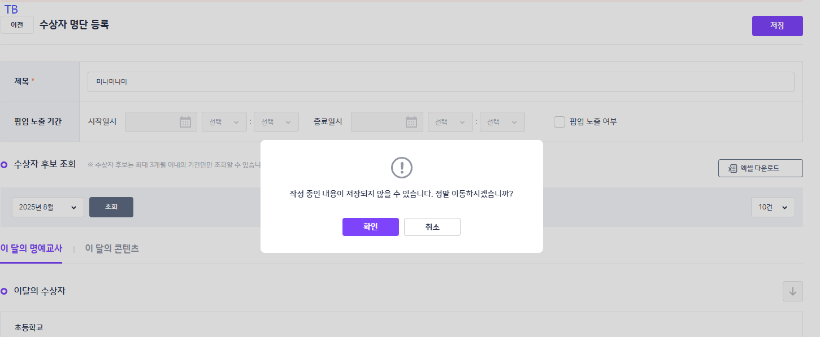Viewport: 820px width, 337px height.
Task: Confirm with the 확인 button
Action: 370,227
